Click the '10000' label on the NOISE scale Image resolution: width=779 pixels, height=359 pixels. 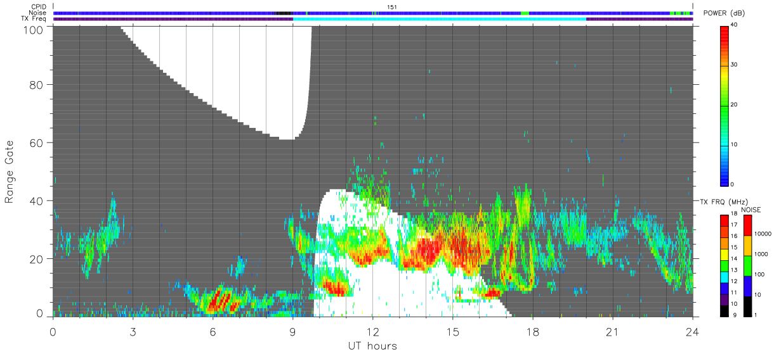coord(763,234)
